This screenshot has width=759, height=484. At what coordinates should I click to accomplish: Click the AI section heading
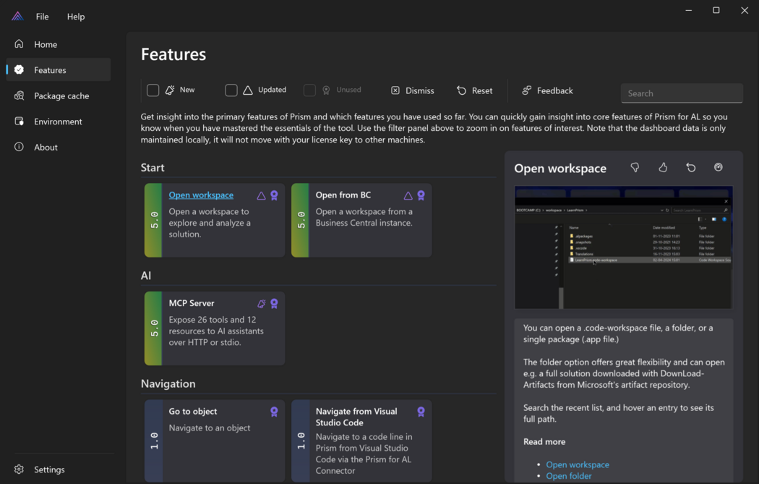(146, 276)
